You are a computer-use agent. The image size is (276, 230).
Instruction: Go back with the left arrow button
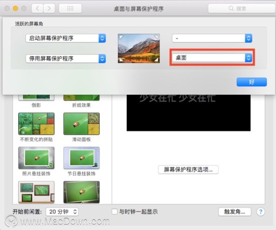(37, 8)
